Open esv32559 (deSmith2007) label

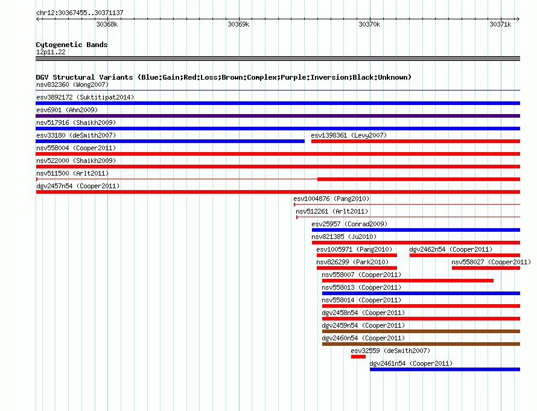390,351
